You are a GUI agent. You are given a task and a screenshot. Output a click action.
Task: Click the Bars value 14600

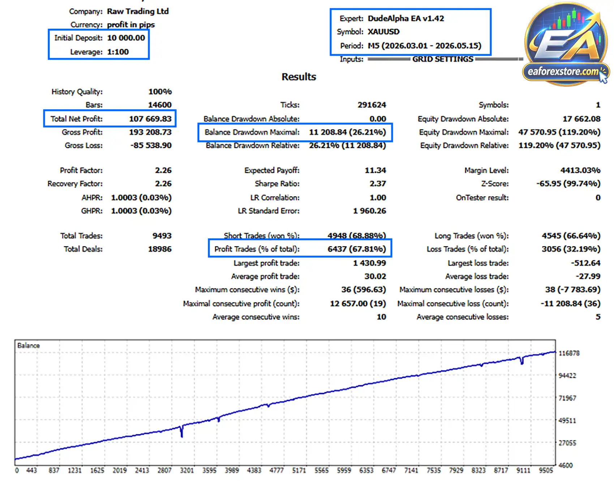(x=160, y=105)
